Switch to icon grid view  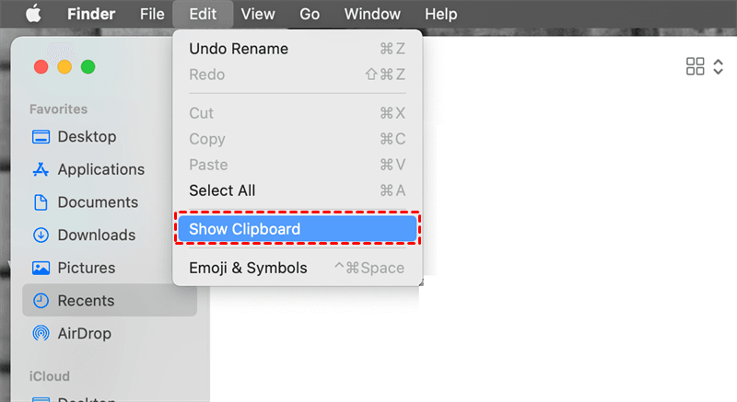coord(696,66)
